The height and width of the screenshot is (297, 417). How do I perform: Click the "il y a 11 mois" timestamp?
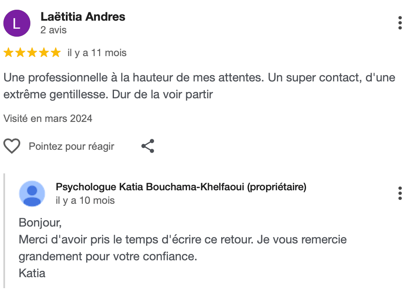pos(97,53)
